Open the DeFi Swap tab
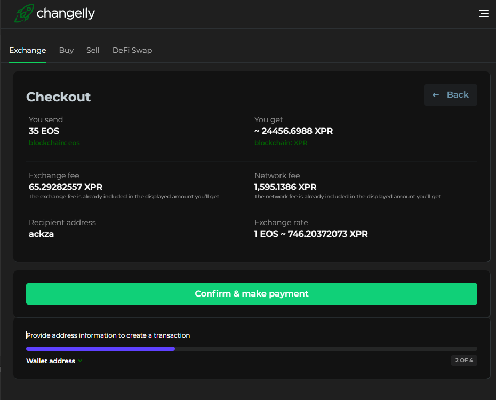Image resolution: width=496 pixels, height=400 pixels. [132, 50]
